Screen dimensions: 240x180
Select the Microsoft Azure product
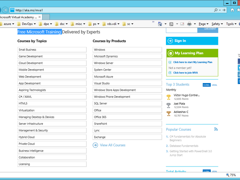point(127,76)
